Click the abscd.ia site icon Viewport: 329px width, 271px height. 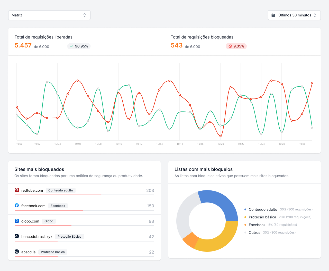click(17, 251)
